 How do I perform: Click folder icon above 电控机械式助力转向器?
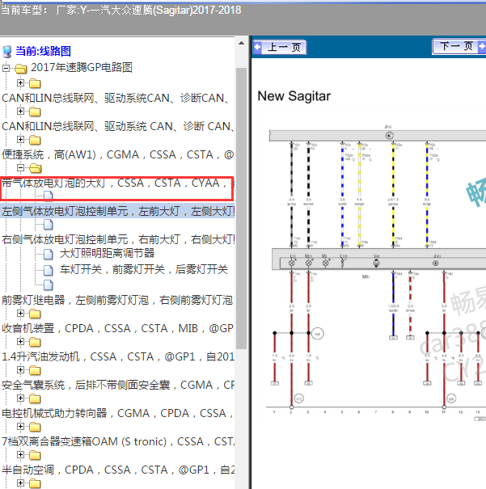tap(35, 398)
